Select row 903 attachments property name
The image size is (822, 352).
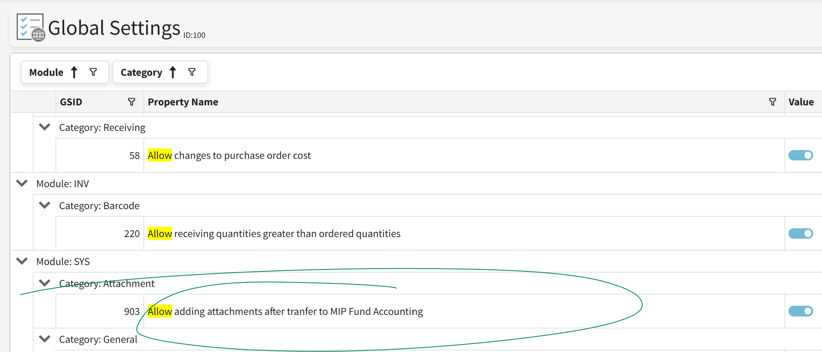(x=285, y=312)
